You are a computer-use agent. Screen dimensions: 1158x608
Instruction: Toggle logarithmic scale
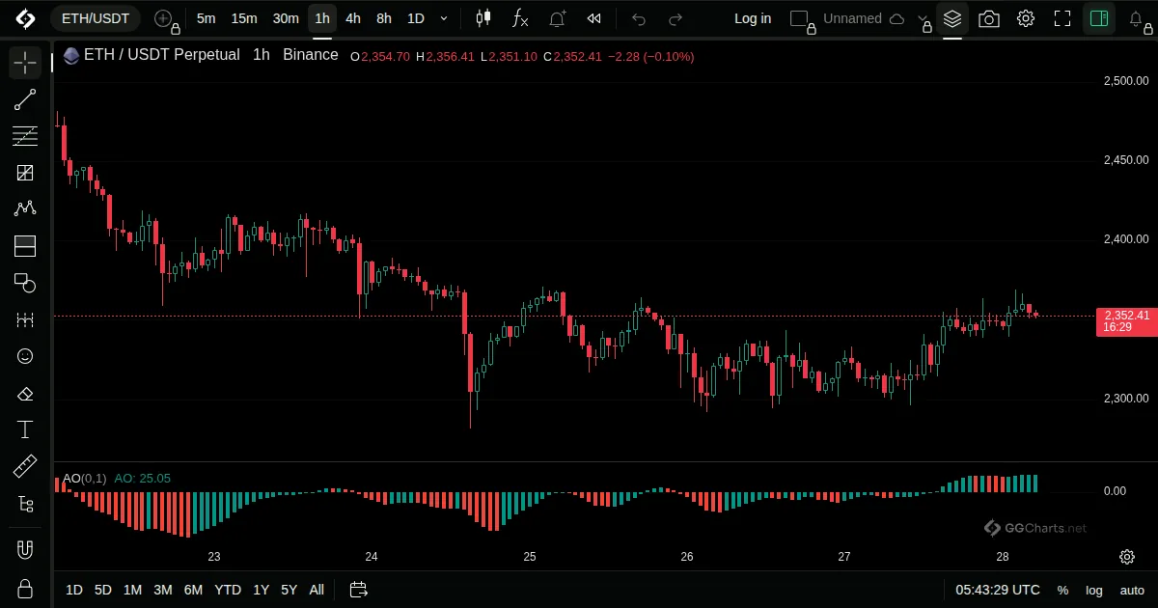coord(1094,590)
